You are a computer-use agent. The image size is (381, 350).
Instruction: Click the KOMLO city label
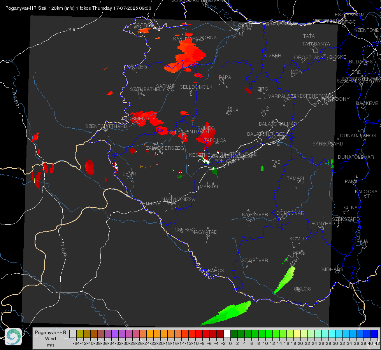click(x=298, y=239)
